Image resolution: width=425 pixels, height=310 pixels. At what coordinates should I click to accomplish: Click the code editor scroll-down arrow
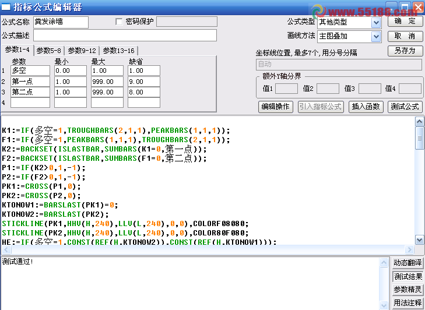point(419,240)
